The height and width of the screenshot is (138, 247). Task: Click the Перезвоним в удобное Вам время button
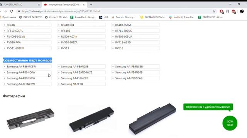coord(208,107)
